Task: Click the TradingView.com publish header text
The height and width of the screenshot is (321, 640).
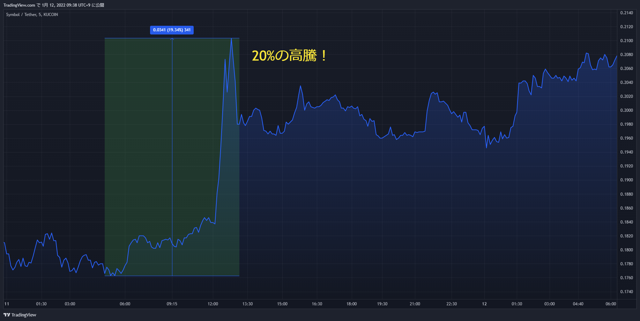Action: tap(54, 5)
